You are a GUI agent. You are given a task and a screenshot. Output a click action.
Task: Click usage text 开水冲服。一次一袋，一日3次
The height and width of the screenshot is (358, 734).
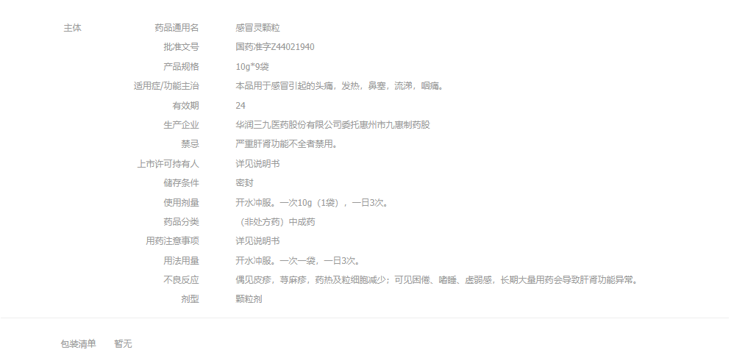point(297,261)
